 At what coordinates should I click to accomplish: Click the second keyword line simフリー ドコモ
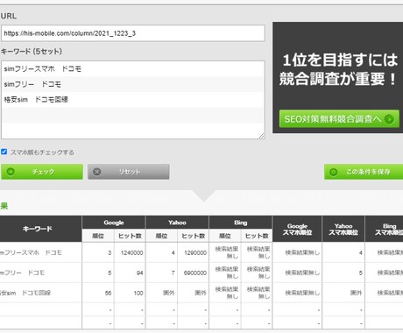click(x=133, y=84)
